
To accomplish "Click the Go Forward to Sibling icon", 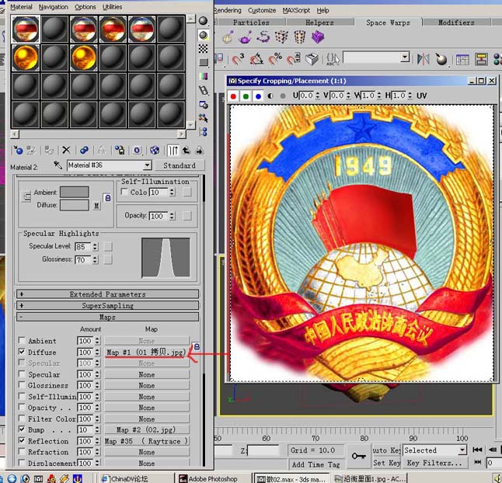I will [200, 150].
